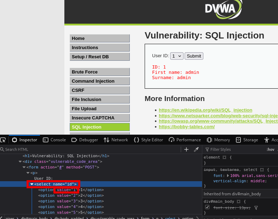Open the Storage tab
The width and height of the screenshot is (278, 219).
pyautogui.click(x=247, y=140)
